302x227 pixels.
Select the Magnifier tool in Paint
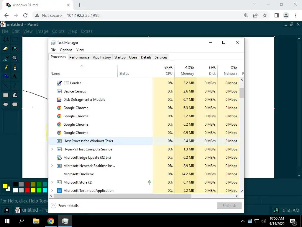[x=15, y=58]
